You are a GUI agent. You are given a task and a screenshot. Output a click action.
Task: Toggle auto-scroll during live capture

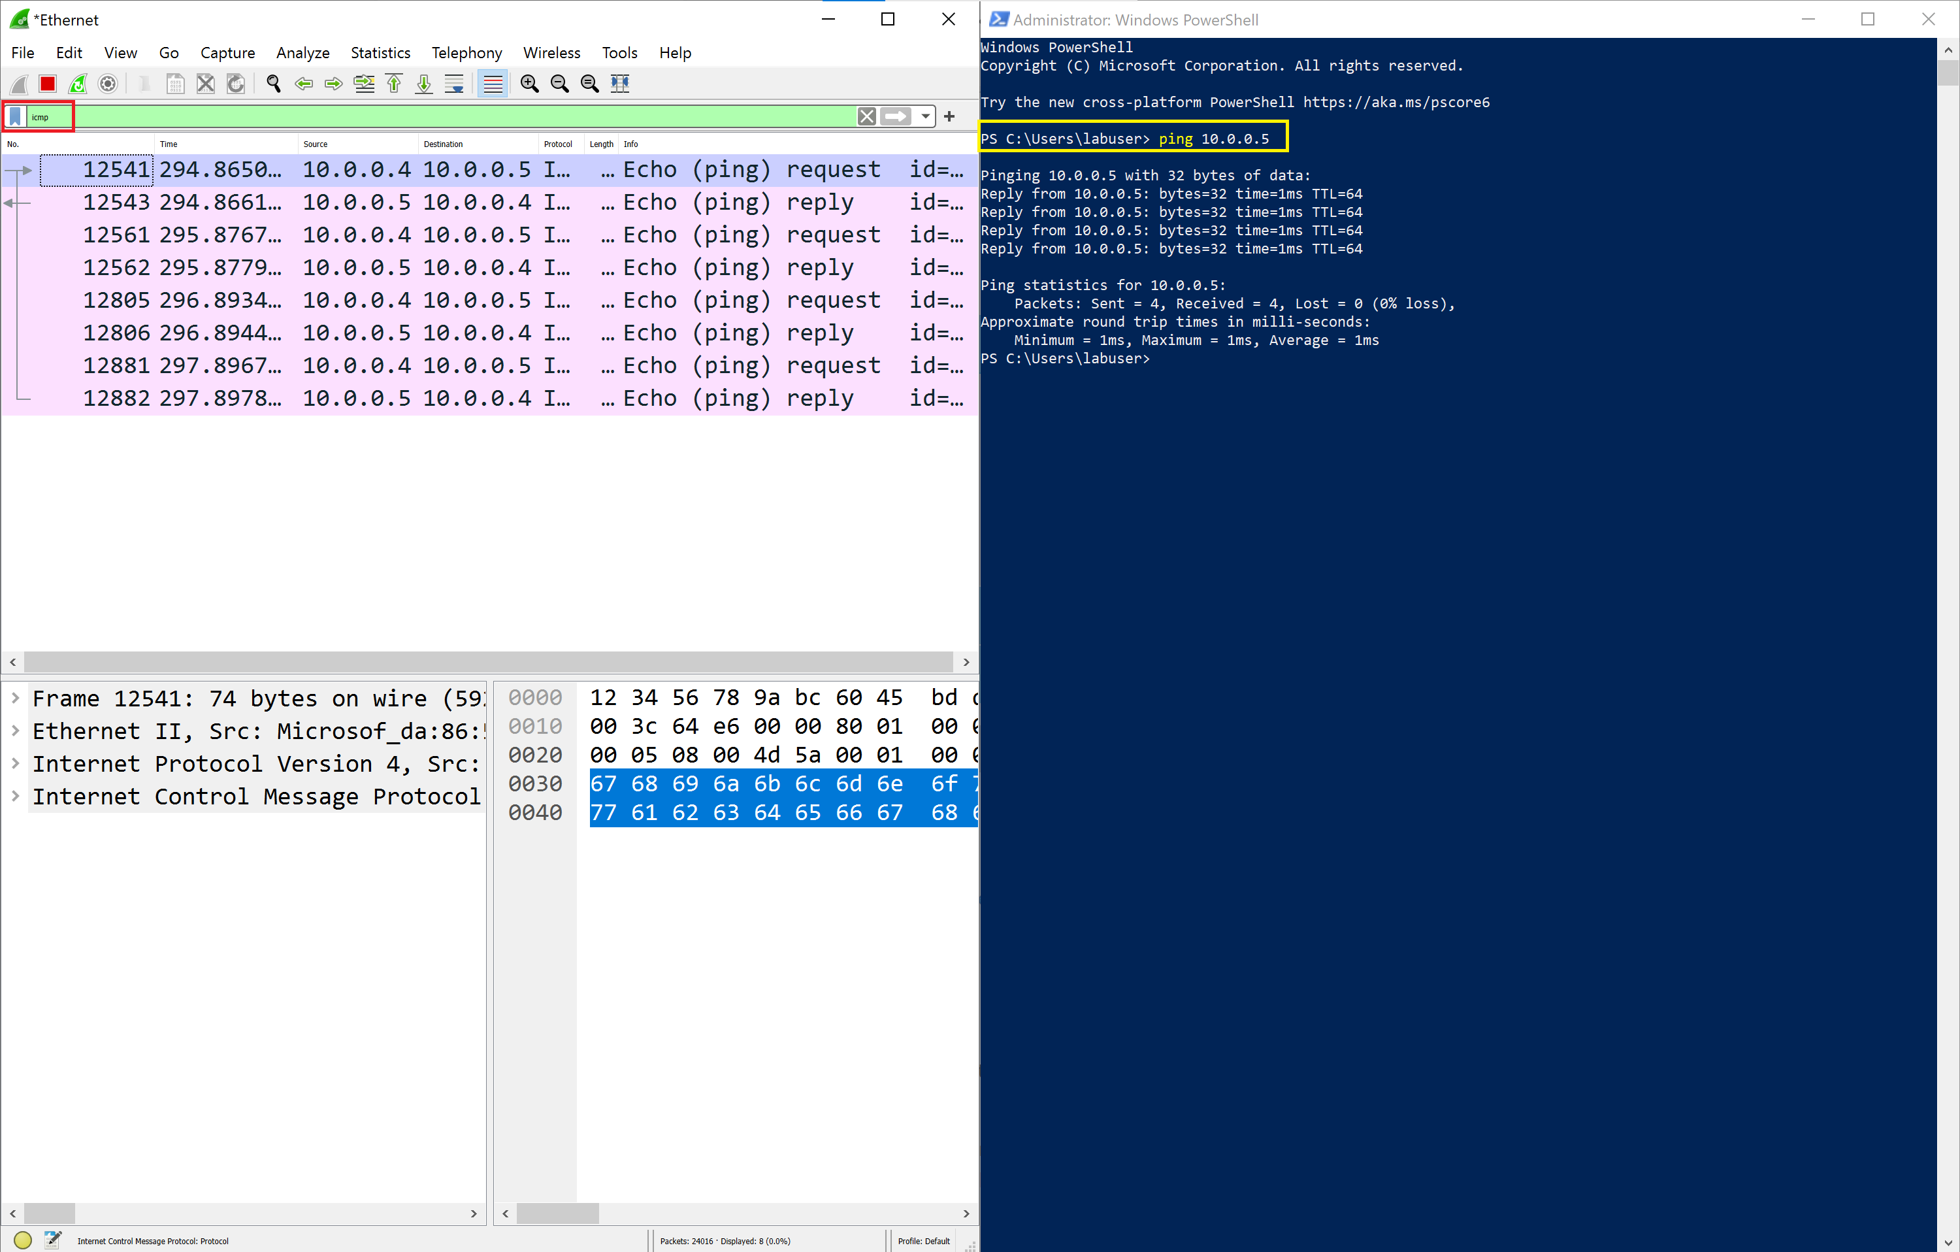[x=454, y=84]
